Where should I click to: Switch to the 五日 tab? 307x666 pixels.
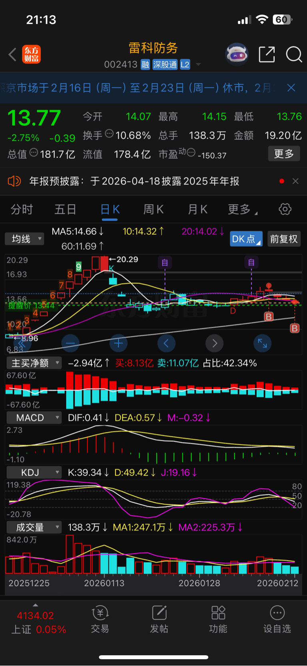66,209
